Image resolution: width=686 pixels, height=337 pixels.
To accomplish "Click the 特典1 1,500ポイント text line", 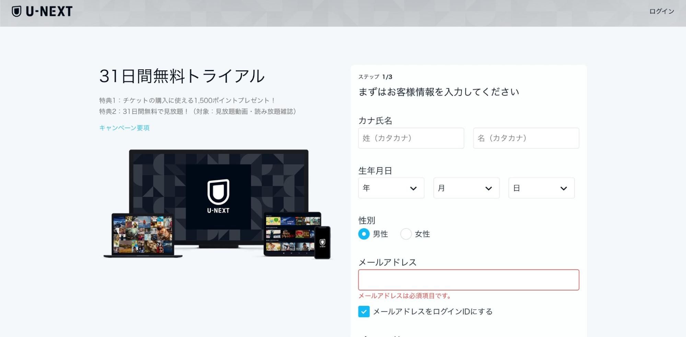I will pyautogui.click(x=187, y=100).
